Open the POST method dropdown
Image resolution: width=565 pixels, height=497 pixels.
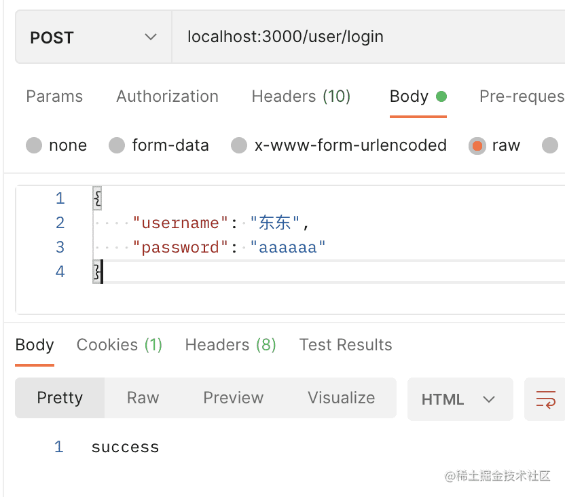(x=93, y=37)
